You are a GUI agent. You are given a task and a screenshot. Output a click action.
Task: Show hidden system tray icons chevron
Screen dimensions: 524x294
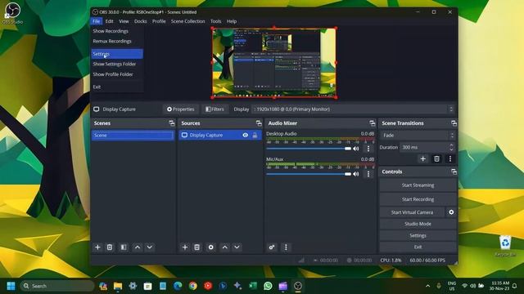[427, 286]
